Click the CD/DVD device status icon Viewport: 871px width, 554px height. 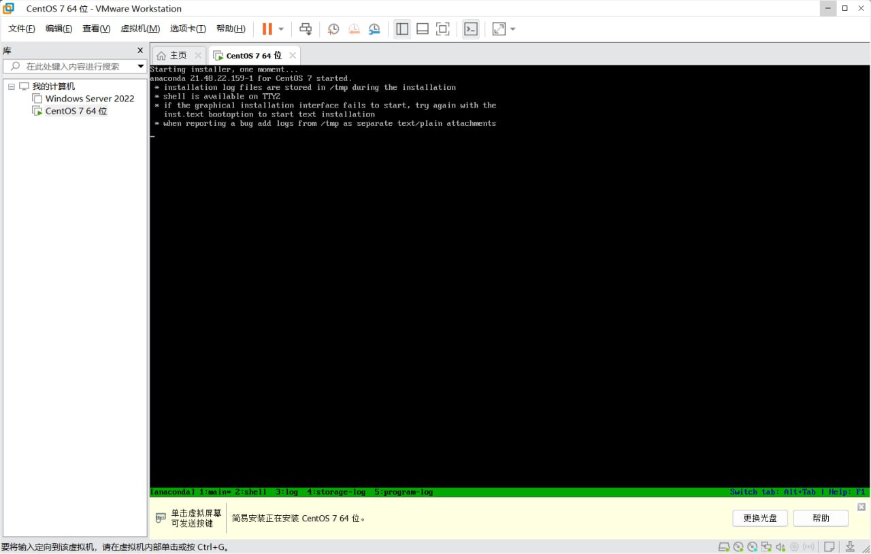pos(738,547)
